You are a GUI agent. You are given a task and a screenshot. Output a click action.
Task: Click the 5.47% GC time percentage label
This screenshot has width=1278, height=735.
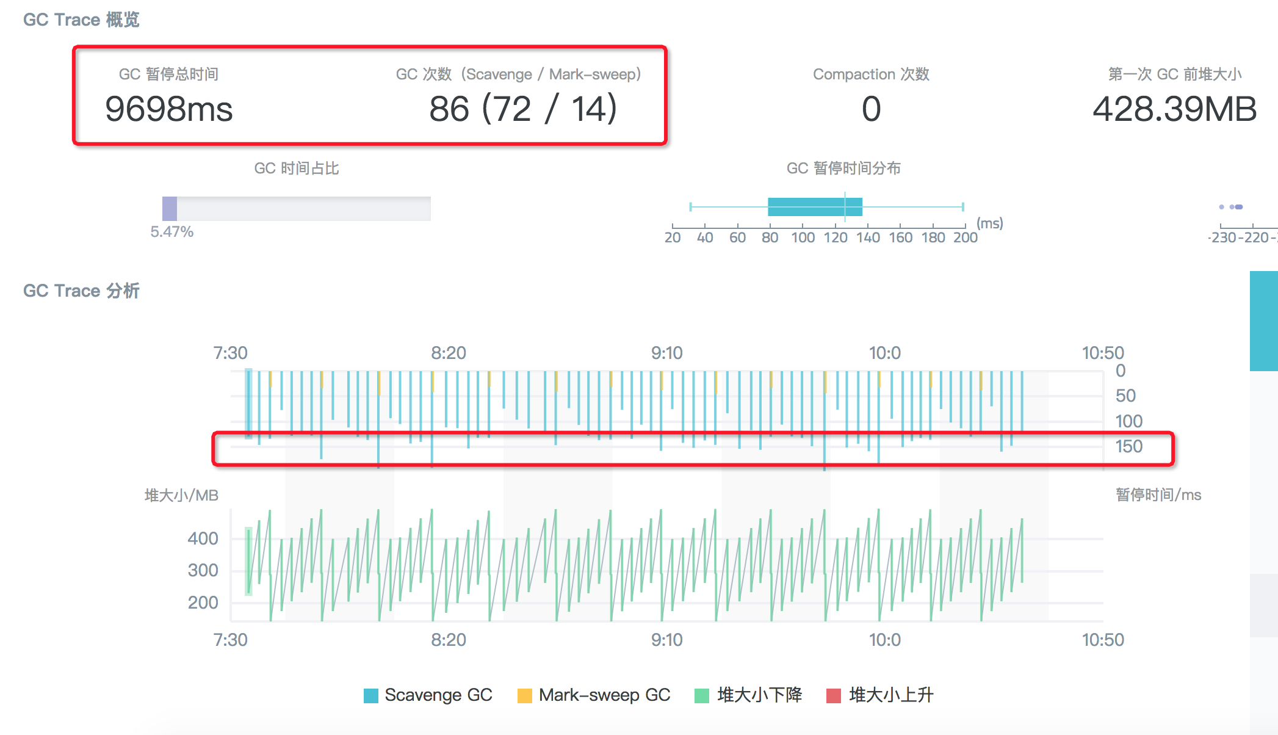[x=171, y=232]
